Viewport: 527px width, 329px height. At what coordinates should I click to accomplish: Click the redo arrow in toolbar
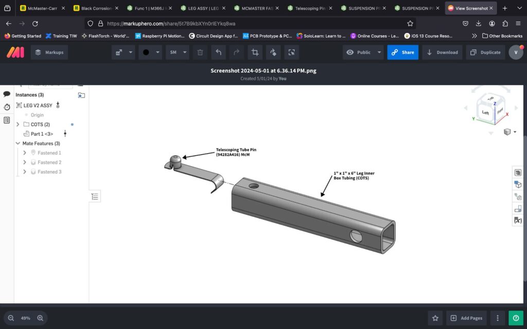[236, 52]
